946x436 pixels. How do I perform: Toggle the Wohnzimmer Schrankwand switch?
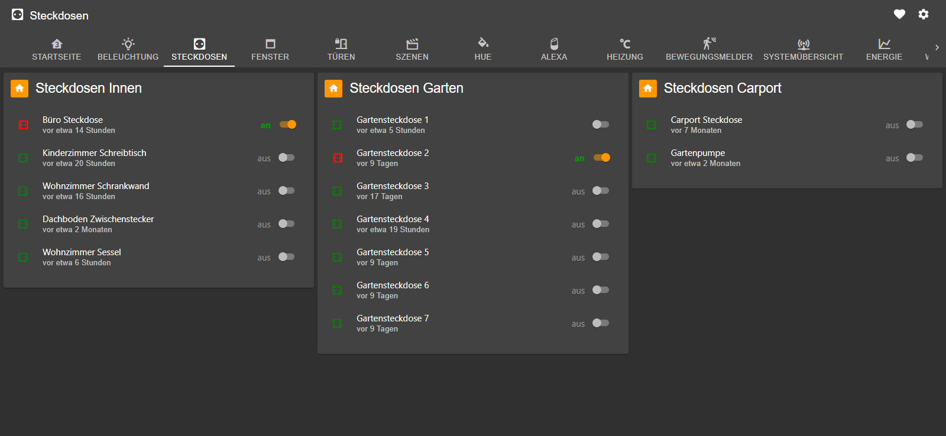pyautogui.click(x=286, y=190)
